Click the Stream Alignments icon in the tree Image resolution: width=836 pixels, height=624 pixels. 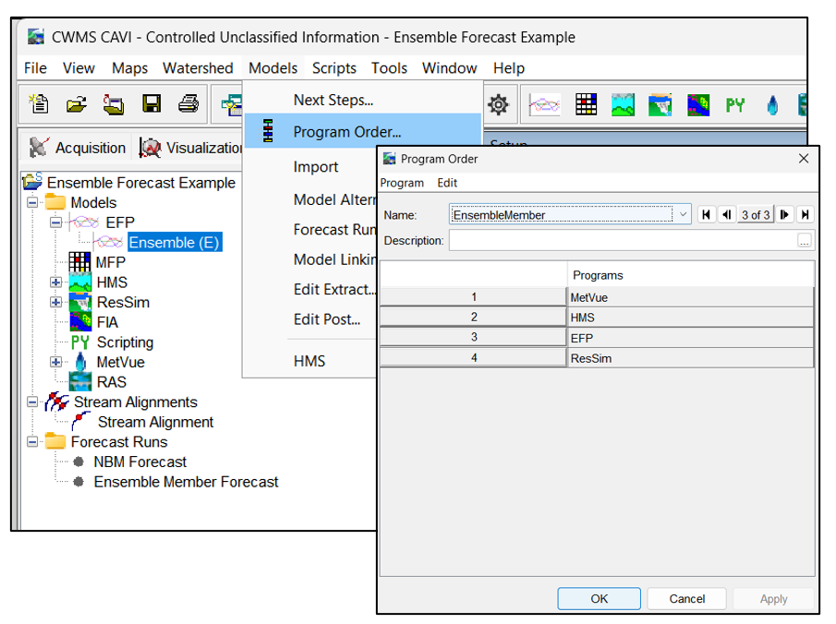click(57, 402)
